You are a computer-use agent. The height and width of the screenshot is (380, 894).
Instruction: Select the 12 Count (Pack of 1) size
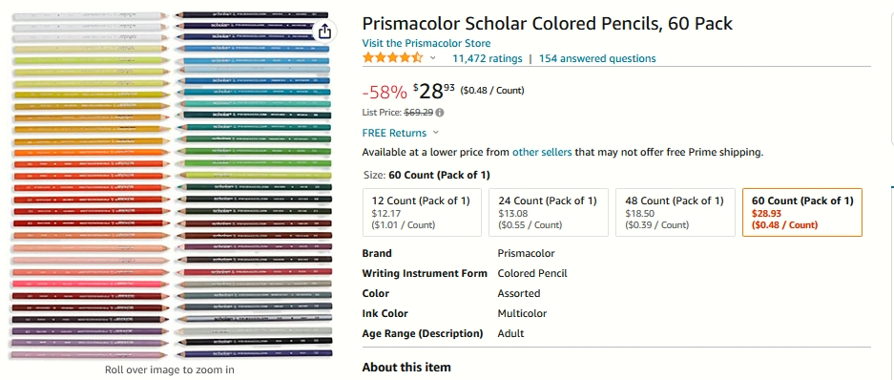(423, 212)
